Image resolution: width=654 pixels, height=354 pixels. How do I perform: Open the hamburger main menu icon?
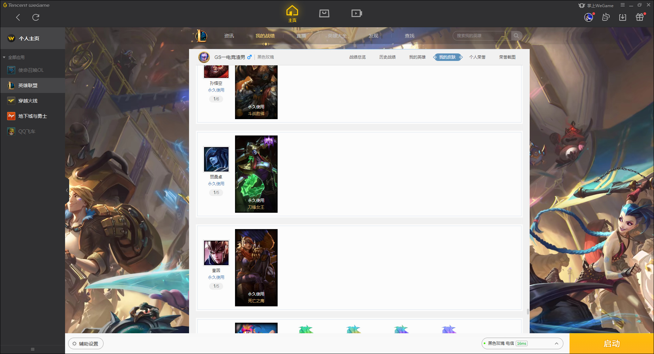click(623, 5)
